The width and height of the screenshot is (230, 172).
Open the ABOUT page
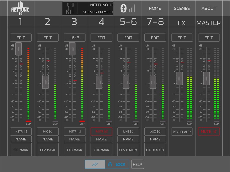[209, 8]
